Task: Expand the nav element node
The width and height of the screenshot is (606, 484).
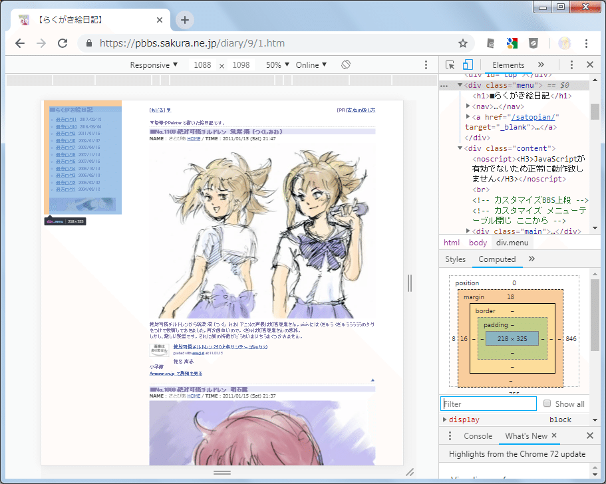Action: coord(468,106)
